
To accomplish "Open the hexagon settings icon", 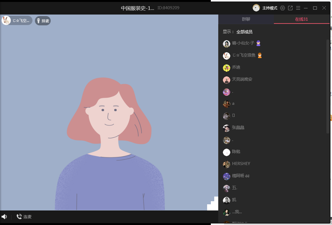I will [283, 8].
